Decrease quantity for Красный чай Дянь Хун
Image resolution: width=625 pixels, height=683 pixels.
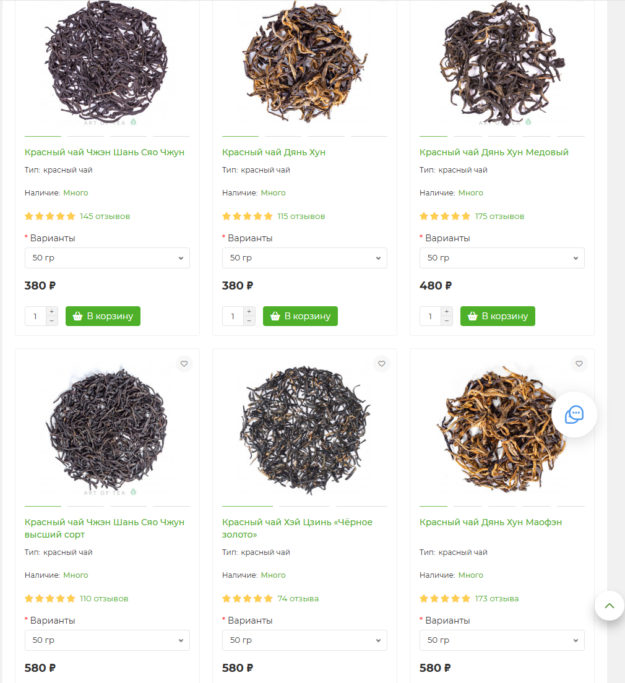tap(249, 320)
